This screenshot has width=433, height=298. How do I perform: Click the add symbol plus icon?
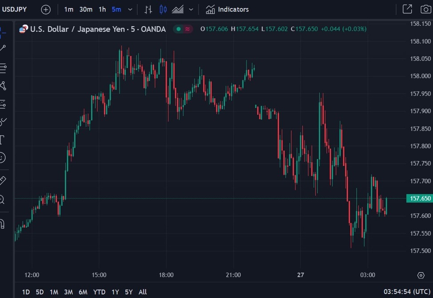46,9
